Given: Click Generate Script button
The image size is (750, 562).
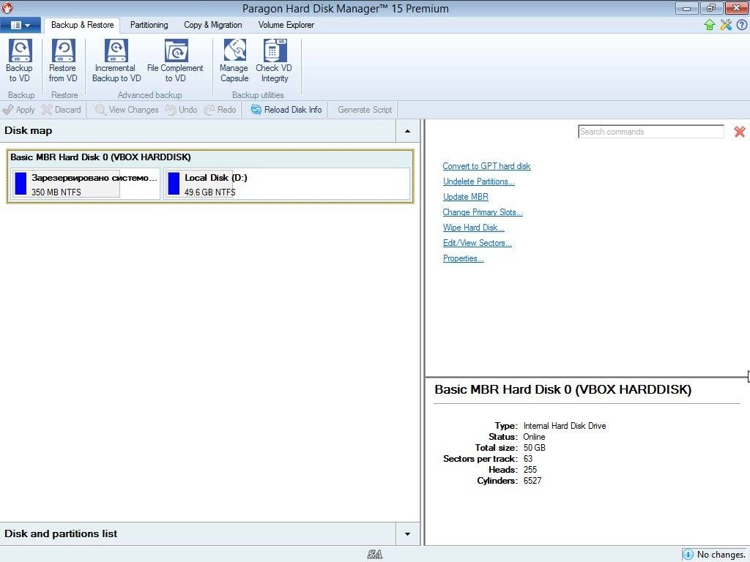Looking at the screenshot, I should (365, 110).
